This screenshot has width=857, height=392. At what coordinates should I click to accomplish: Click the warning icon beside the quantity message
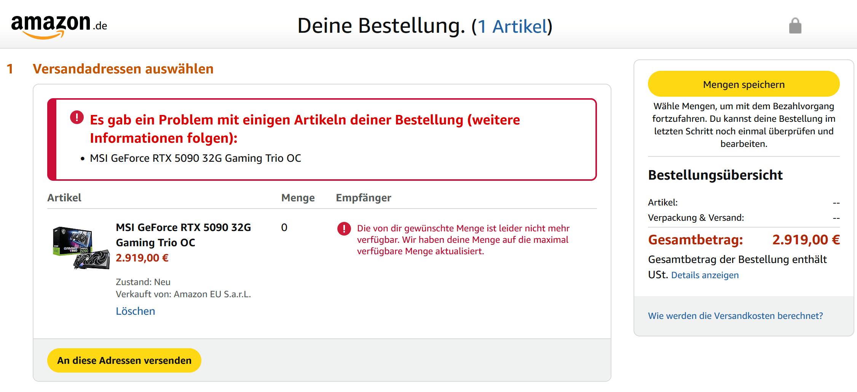[344, 229]
